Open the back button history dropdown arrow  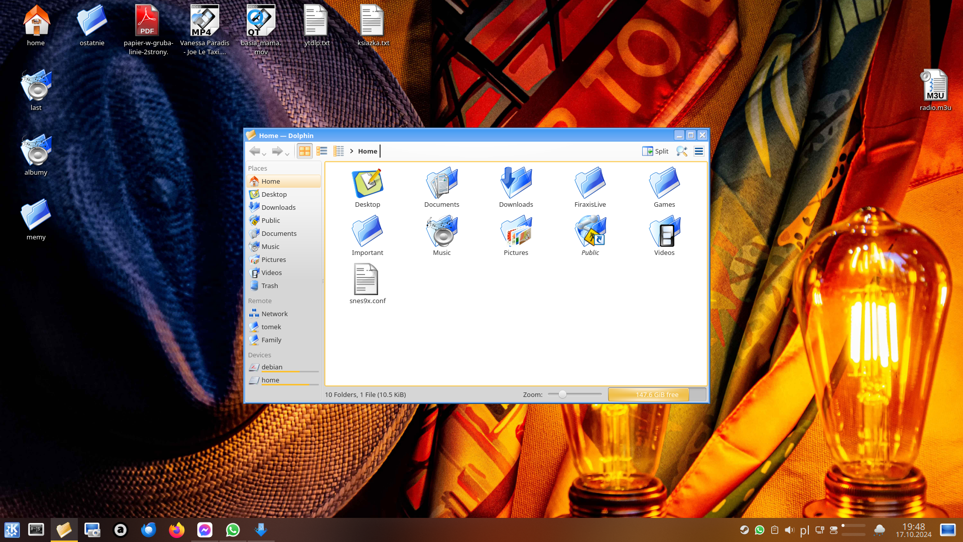(264, 154)
